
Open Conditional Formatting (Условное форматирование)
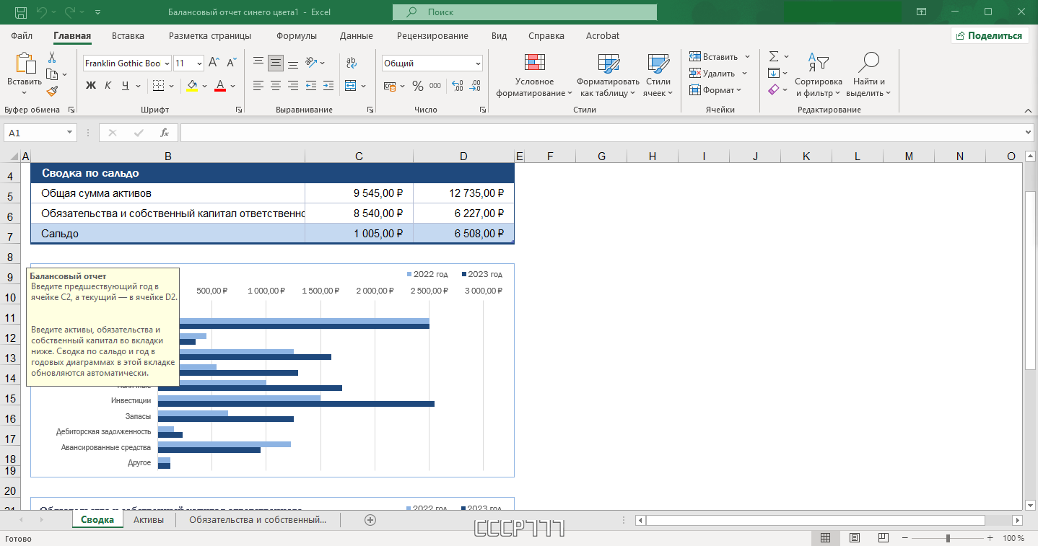(535, 75)
